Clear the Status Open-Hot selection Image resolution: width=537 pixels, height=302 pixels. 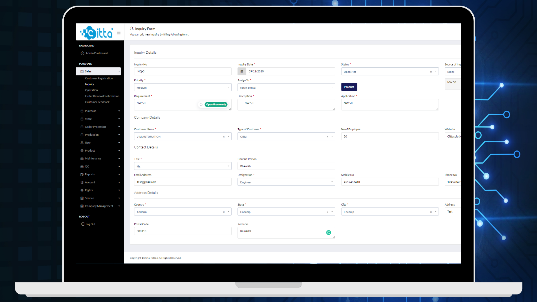431,72
